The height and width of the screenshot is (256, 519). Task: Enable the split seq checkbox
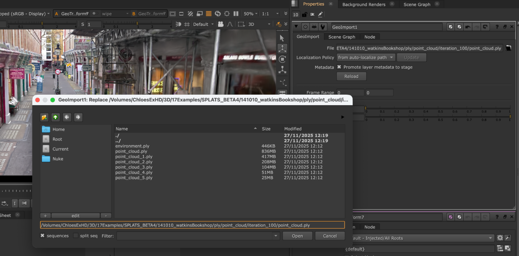[76, 236]
